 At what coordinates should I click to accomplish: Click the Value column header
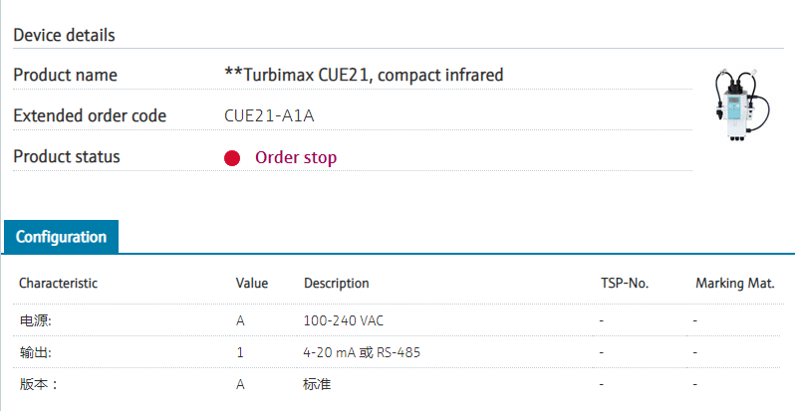(251, 284)
